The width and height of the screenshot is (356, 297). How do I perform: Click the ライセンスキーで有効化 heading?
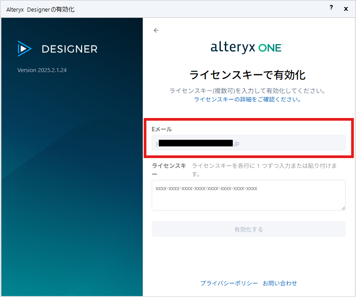pos(248,75)
